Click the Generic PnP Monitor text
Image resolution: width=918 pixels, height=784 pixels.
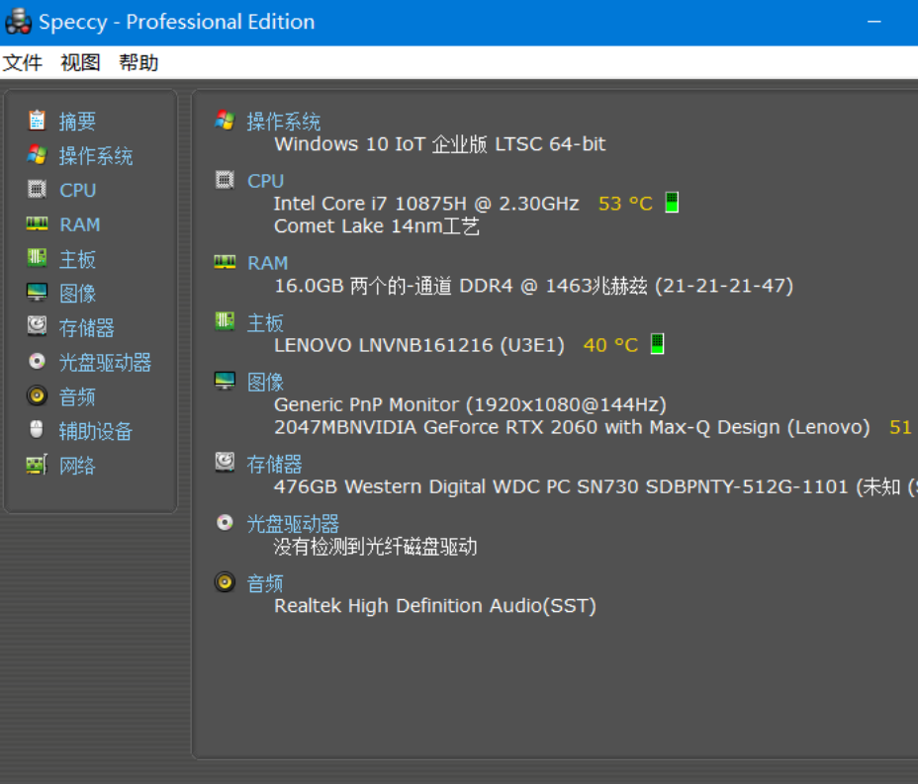[470, 405]
